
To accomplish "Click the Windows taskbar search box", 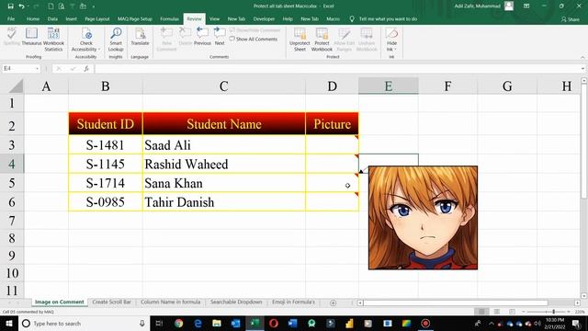I will pyautogui.click(x=84, y=323).
